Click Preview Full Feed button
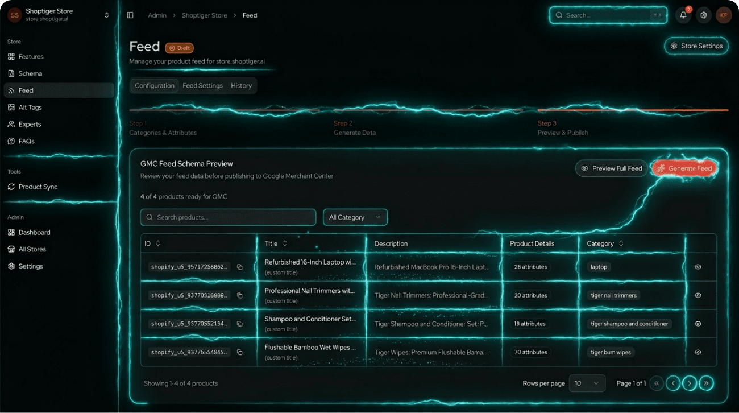This screenshot has height=413, width=739. (611, 168)
